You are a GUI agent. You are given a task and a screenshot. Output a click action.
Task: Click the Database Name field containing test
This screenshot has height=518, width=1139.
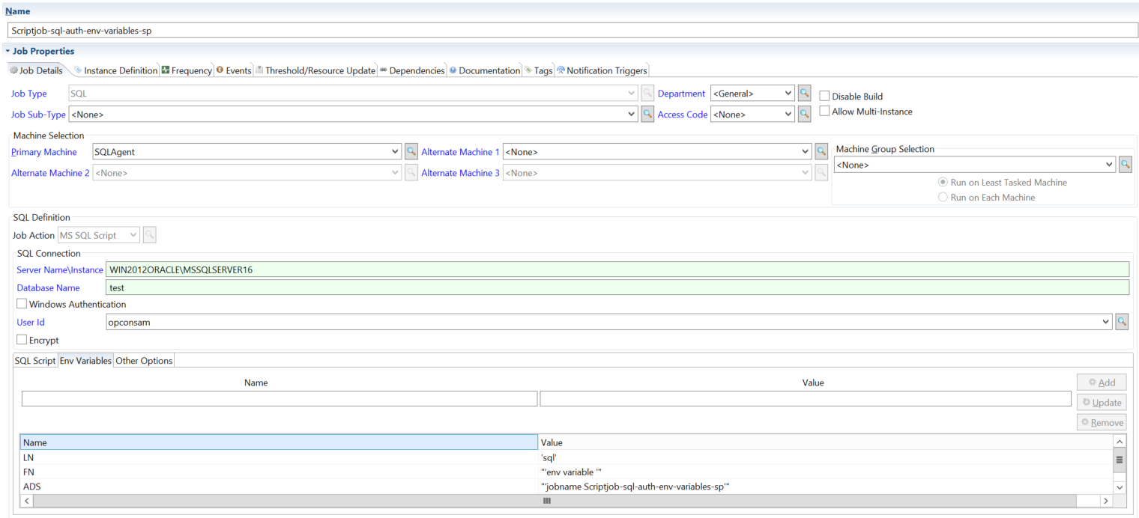tap(617, 287)
